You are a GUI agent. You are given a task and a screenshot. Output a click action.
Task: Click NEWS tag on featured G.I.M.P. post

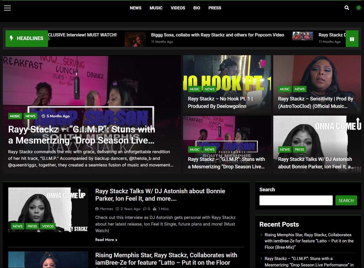(30, 116)
